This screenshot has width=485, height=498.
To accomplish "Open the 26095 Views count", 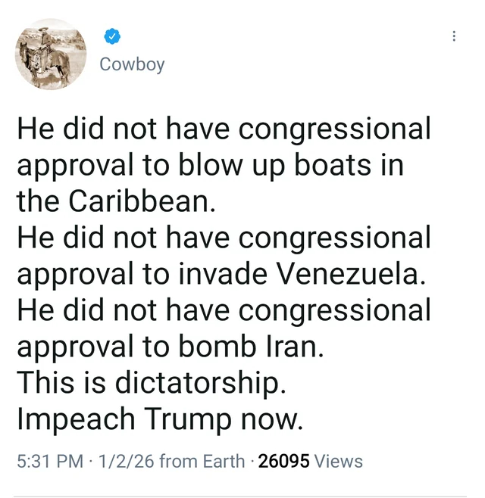I will 311,461.
